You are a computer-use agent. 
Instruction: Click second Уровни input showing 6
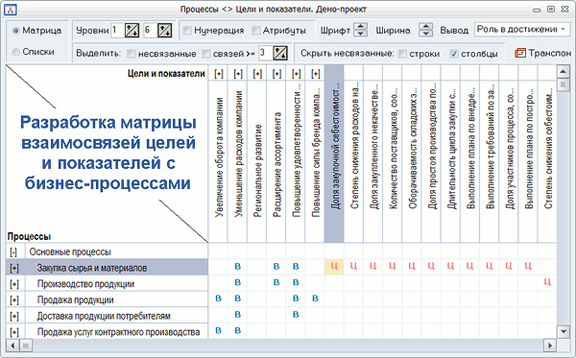[150, 30]
